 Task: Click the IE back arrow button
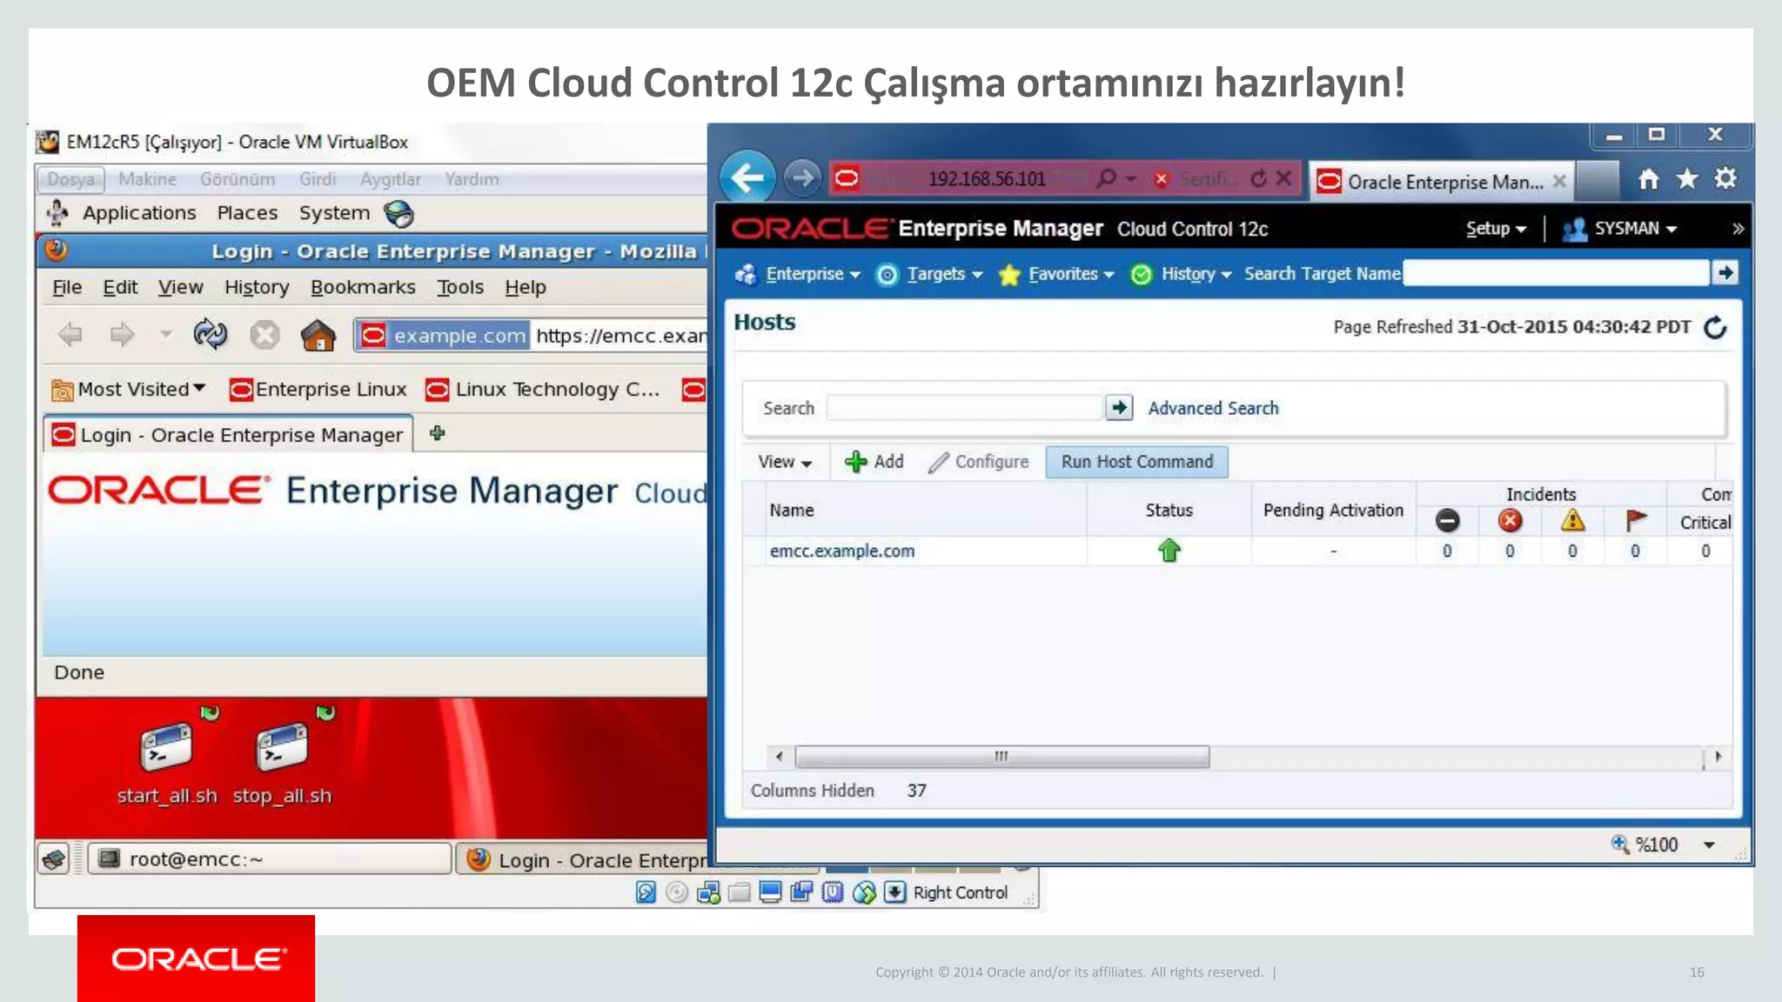747,178
